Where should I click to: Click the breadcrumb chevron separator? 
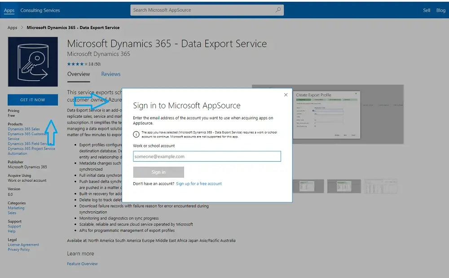point(22,28)
